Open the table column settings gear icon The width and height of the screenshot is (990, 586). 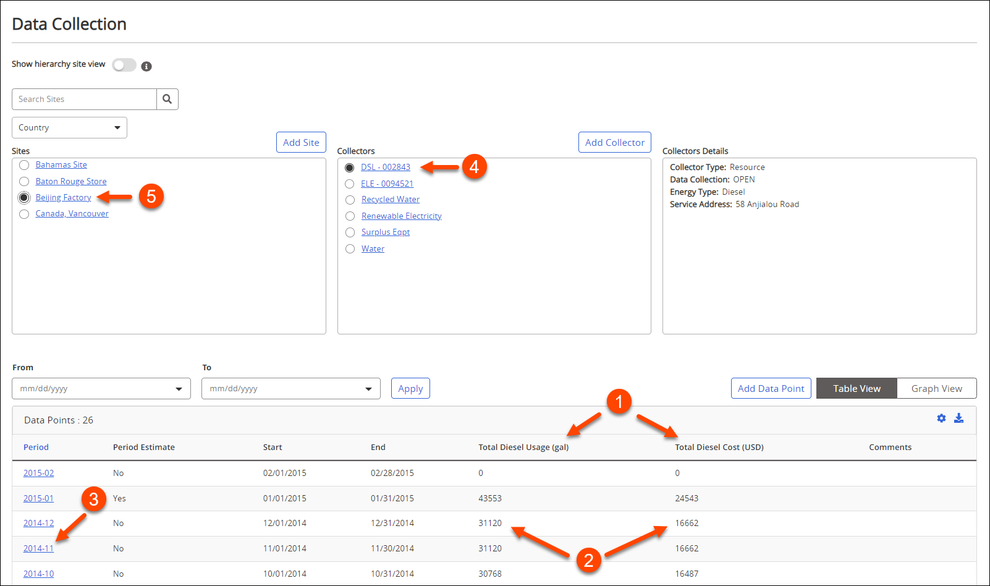coord(941,418)
